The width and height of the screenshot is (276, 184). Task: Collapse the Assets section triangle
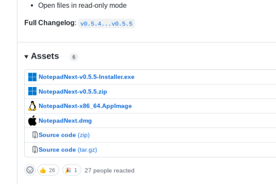pos(27,57)
